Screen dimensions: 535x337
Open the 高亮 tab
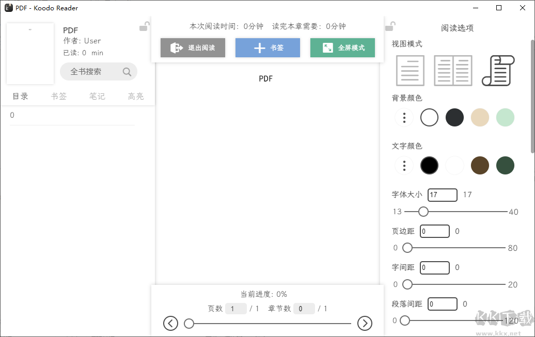point(136,97)
